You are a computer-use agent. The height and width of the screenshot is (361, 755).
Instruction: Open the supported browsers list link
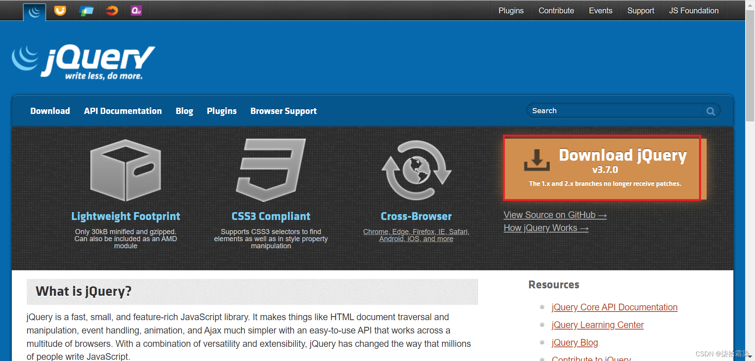pos(416,235)
